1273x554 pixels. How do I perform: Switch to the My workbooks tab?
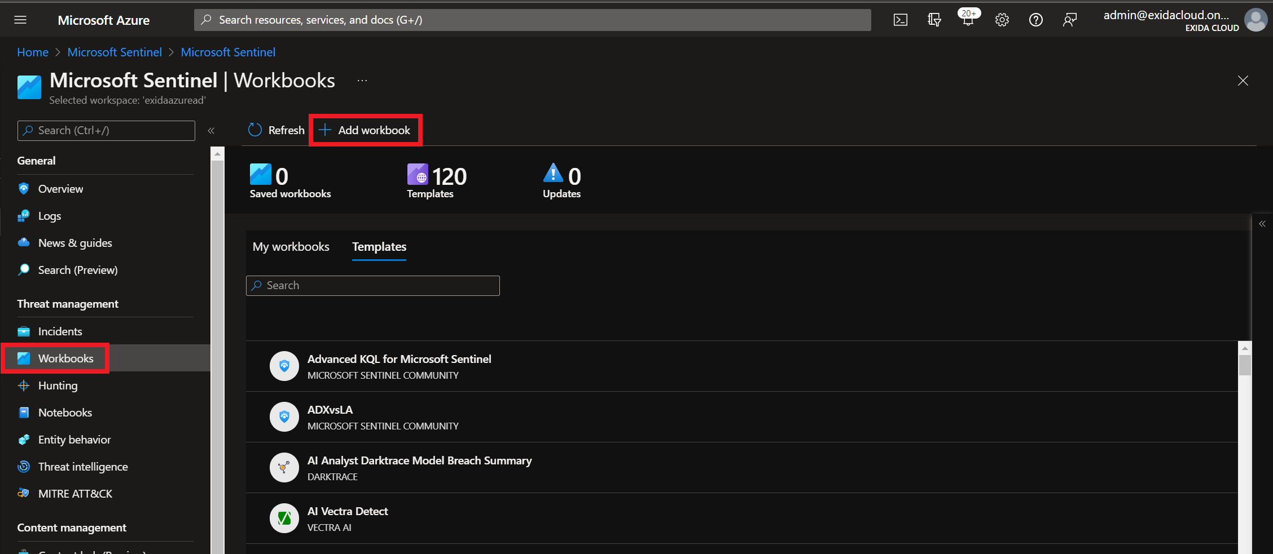pos(291,247)
